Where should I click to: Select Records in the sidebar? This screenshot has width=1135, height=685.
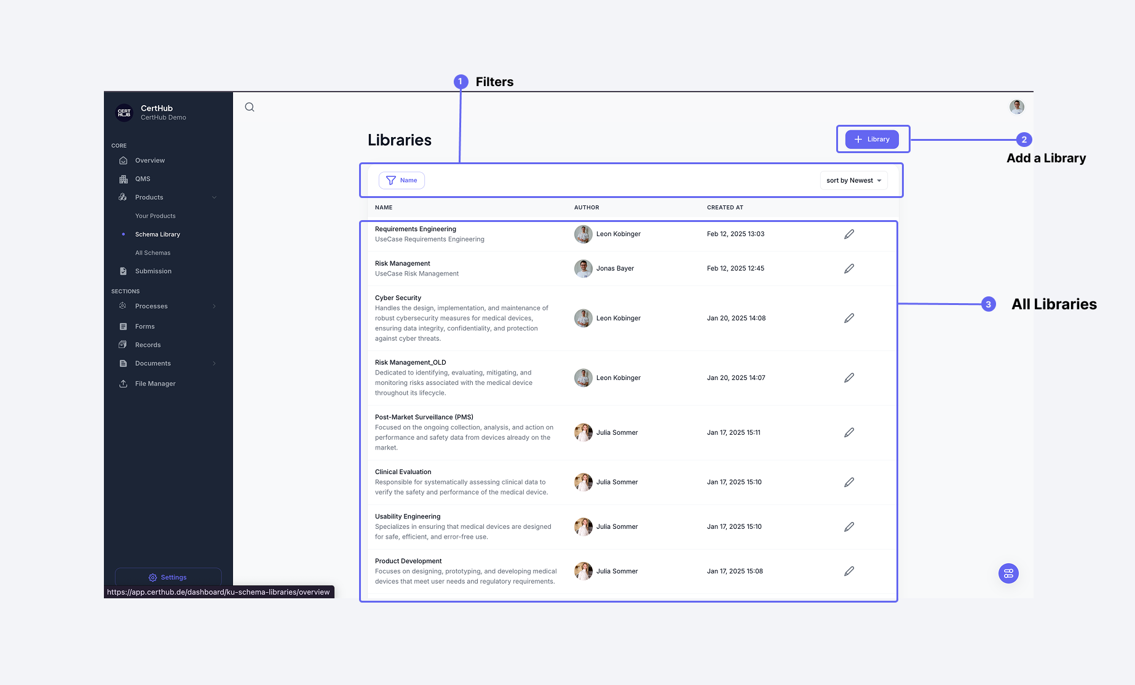[148, 345]
